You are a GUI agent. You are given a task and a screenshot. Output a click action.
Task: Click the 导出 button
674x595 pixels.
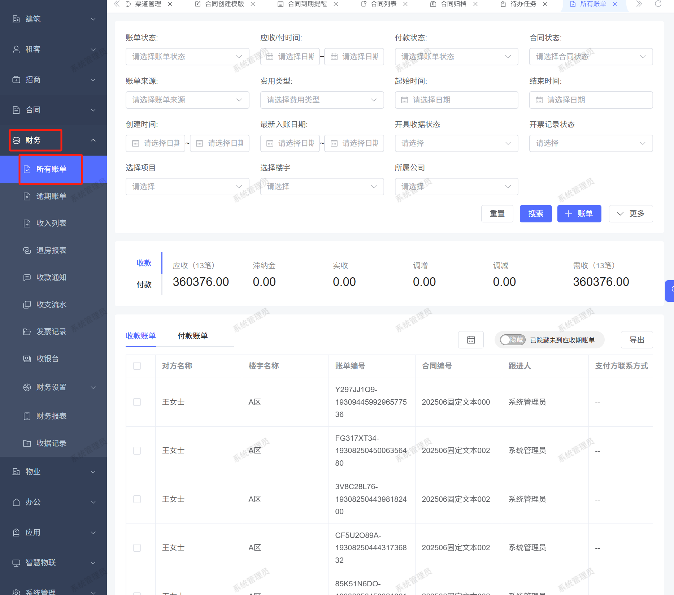pos(636,340)
